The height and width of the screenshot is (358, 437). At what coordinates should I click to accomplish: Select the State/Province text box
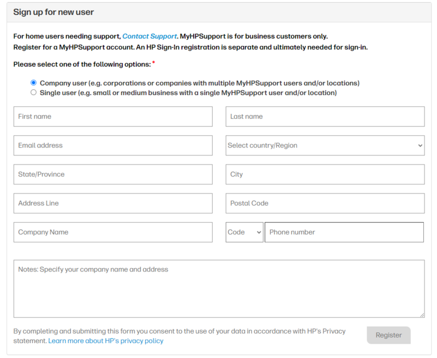113,175
